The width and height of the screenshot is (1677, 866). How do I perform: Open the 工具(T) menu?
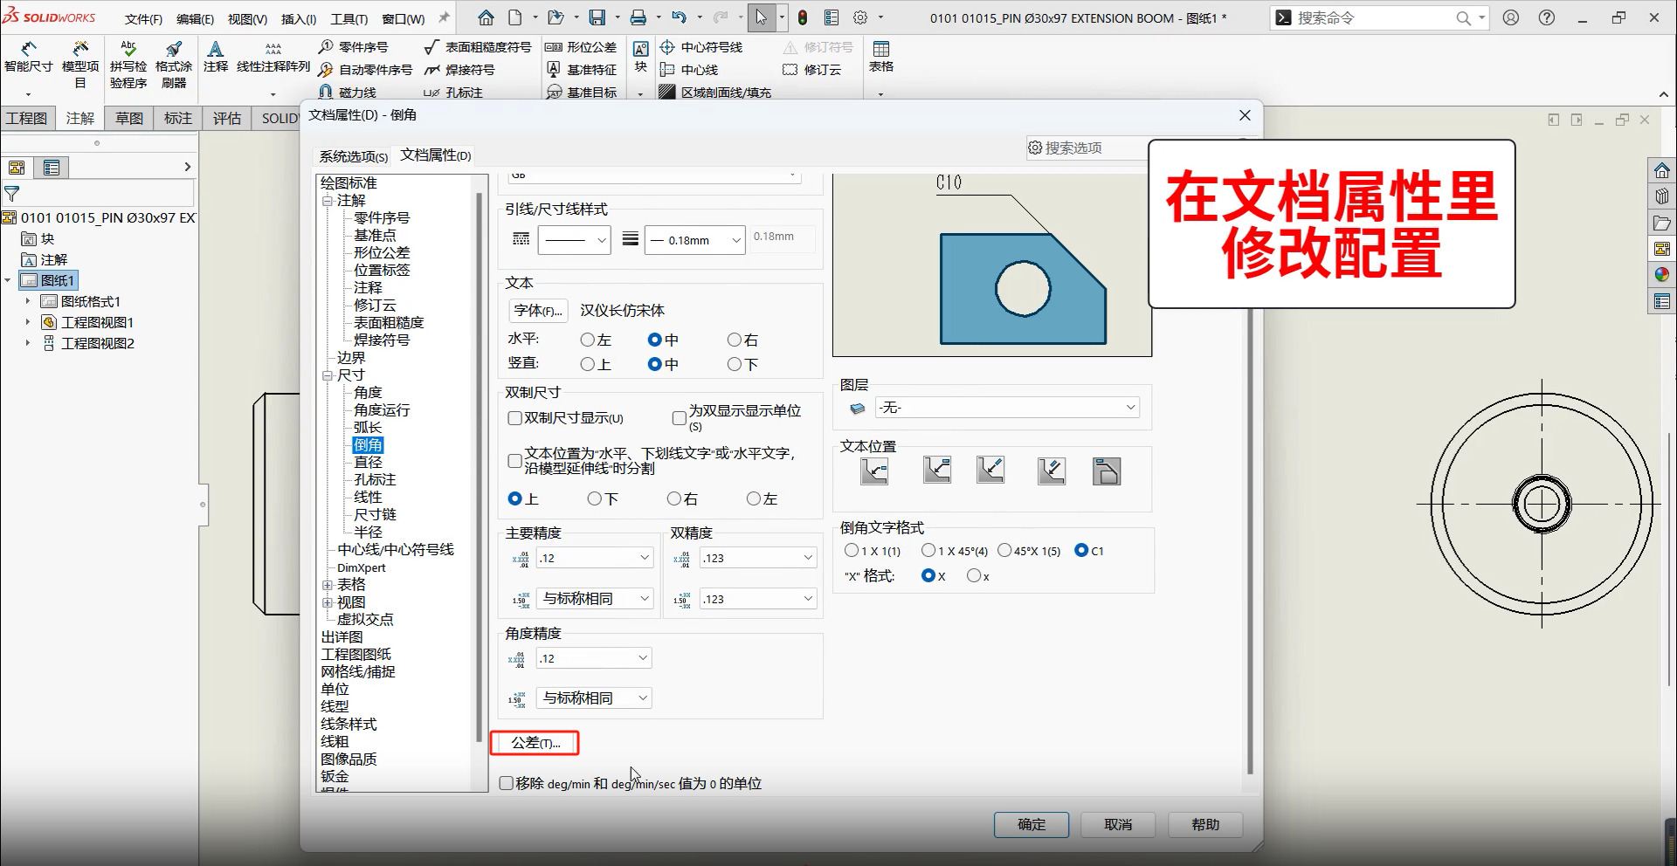tap(349, 18)
